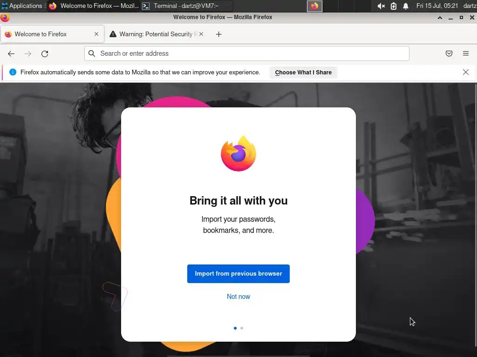Click Choose What I Share button
This screenshot has height=357, width=477.
click(x=303, y=73)
